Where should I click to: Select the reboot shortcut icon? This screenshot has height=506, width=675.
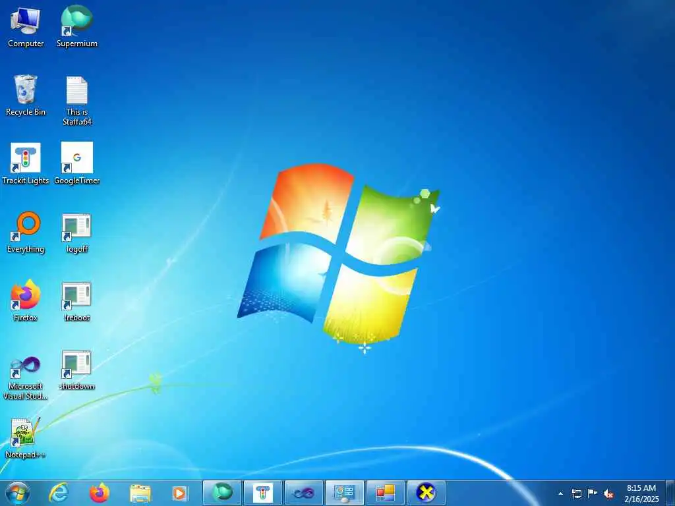coord(76,301)
